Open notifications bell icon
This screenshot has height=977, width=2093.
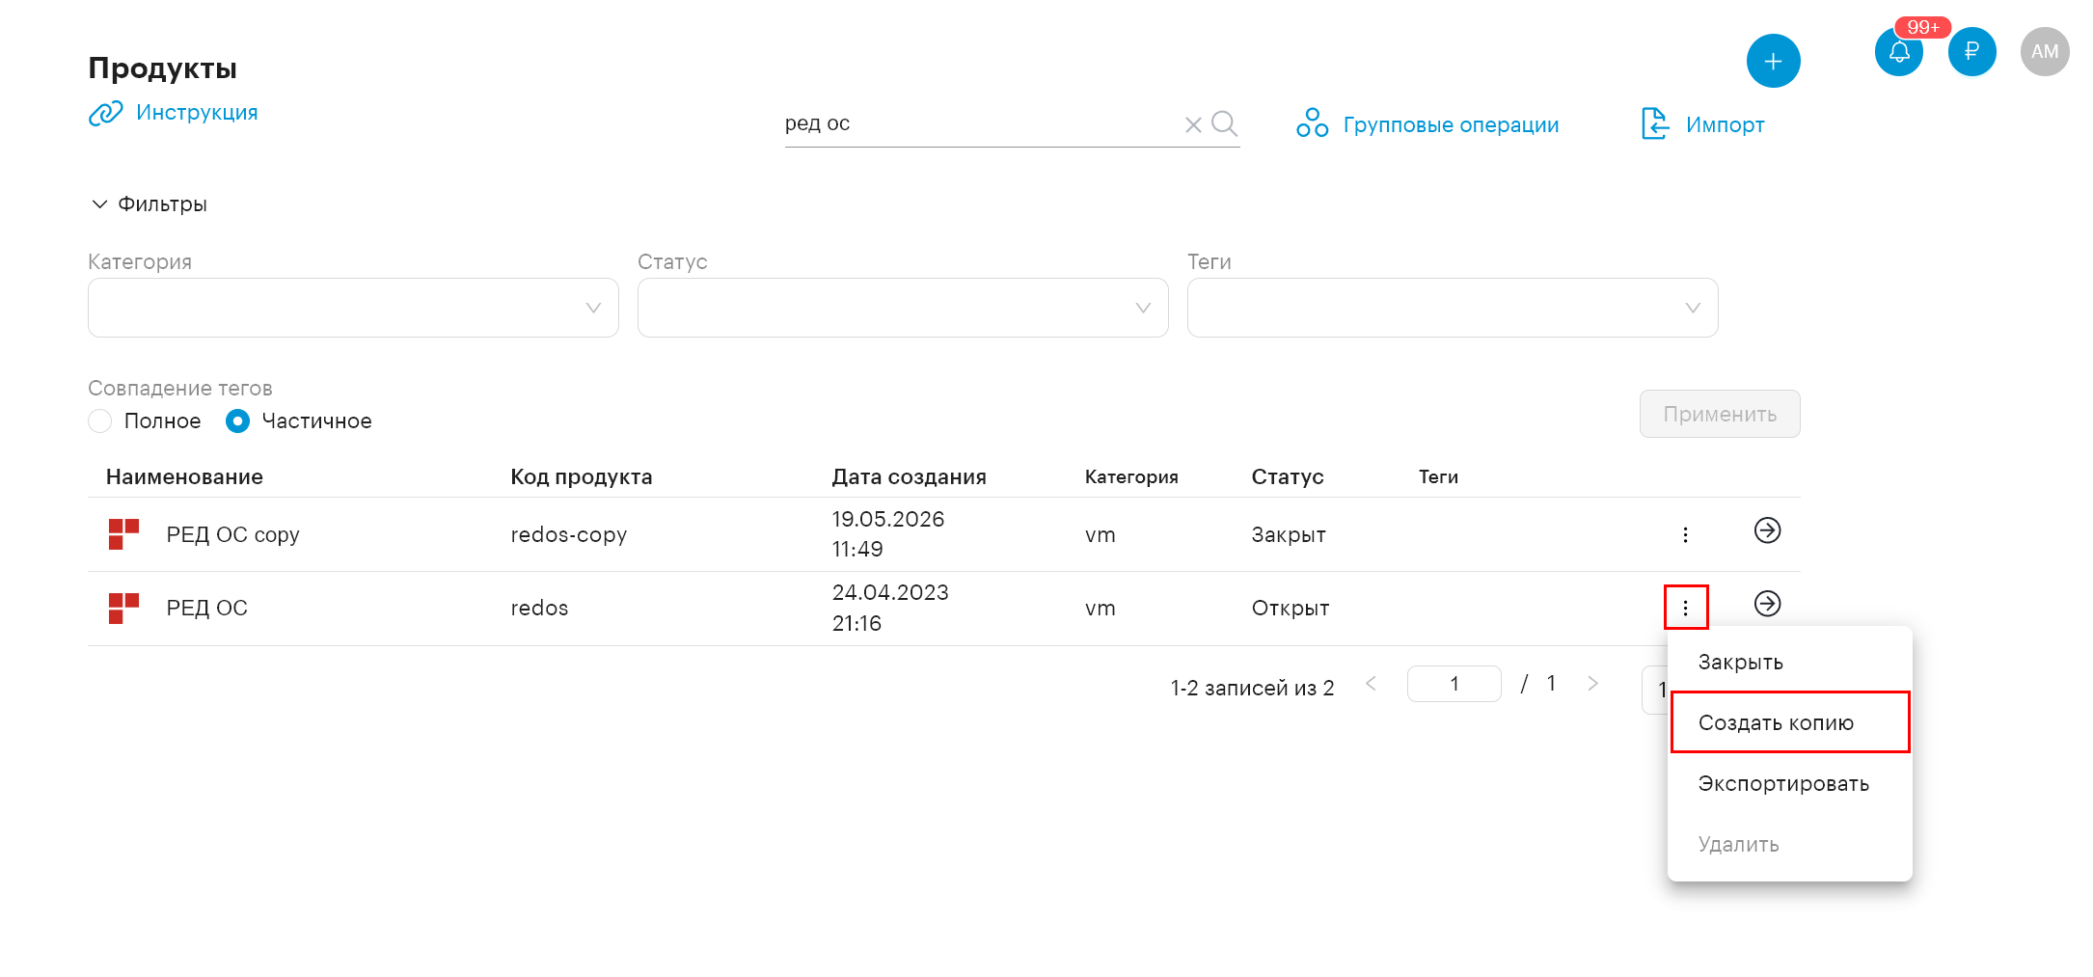(1899, 52)
